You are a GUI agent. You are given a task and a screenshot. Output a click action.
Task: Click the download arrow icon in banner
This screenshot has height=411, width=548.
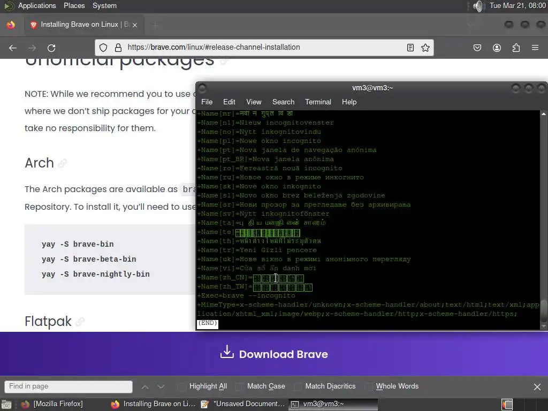click(x=227, y=352)
